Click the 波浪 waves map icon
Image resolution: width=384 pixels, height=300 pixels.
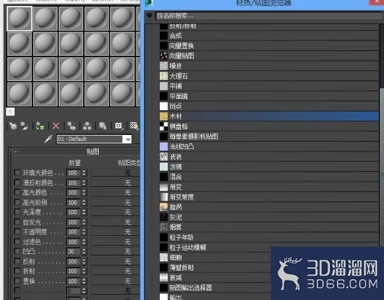164,157
